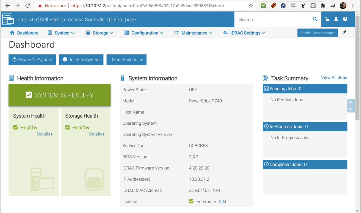Click the Enterprise license checkbox
Image resolution: width=361 pixels, height=213 pixels.
coord(191,201)
